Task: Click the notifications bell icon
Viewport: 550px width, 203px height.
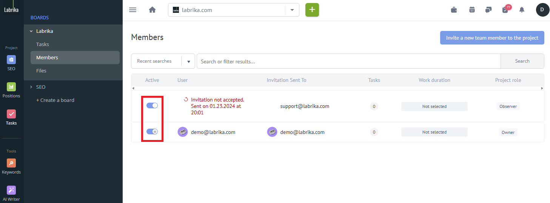Action: pyautogui.click(x=522, y=10)
